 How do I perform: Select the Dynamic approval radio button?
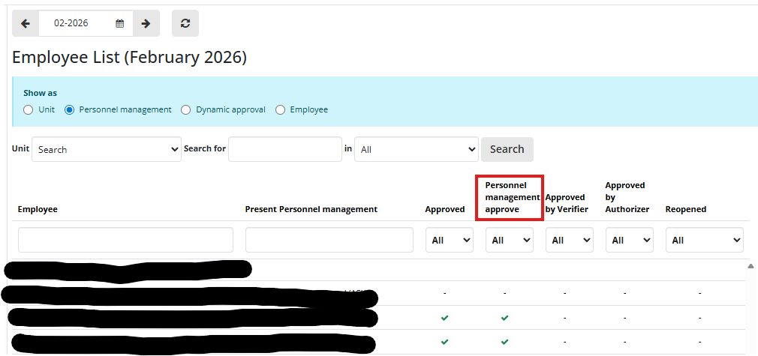186,109
